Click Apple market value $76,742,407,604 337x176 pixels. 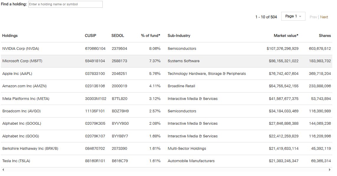(284, 74)
